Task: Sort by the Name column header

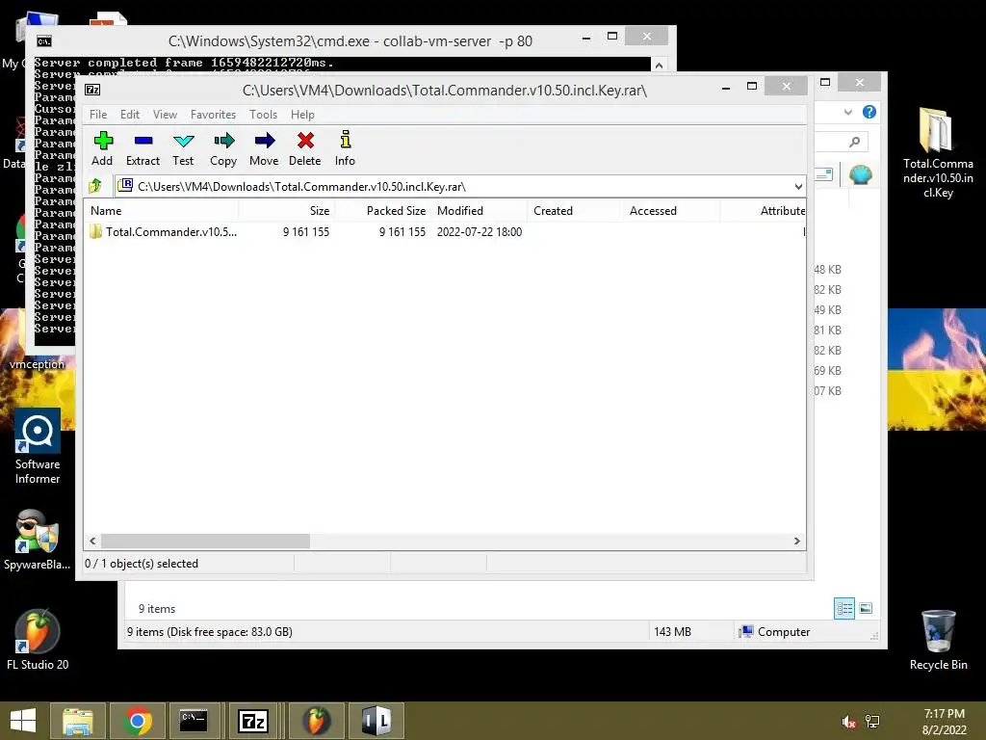Action: point(161,211)
